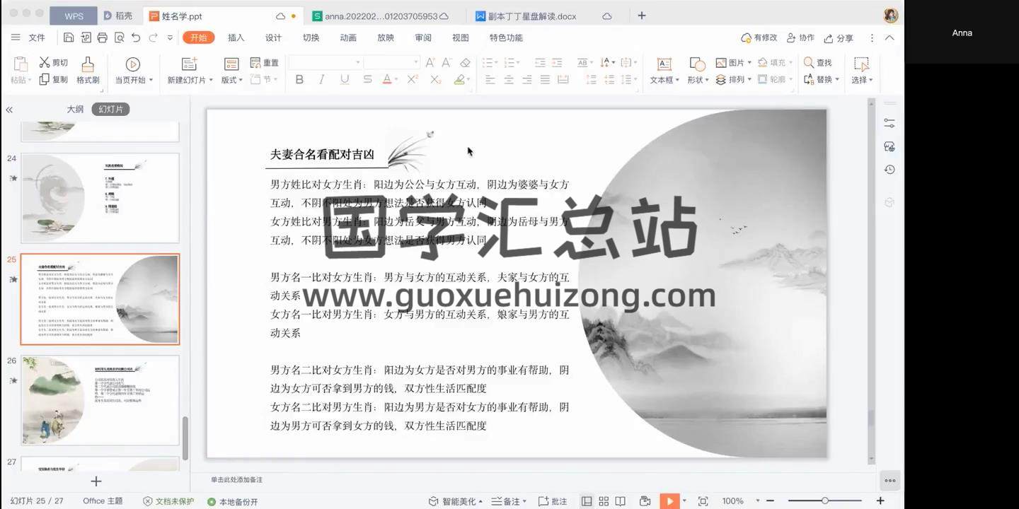The image size is (1019, 509).
Task: Open the Design (设计) ribbon tab
Action: (273, 37)
